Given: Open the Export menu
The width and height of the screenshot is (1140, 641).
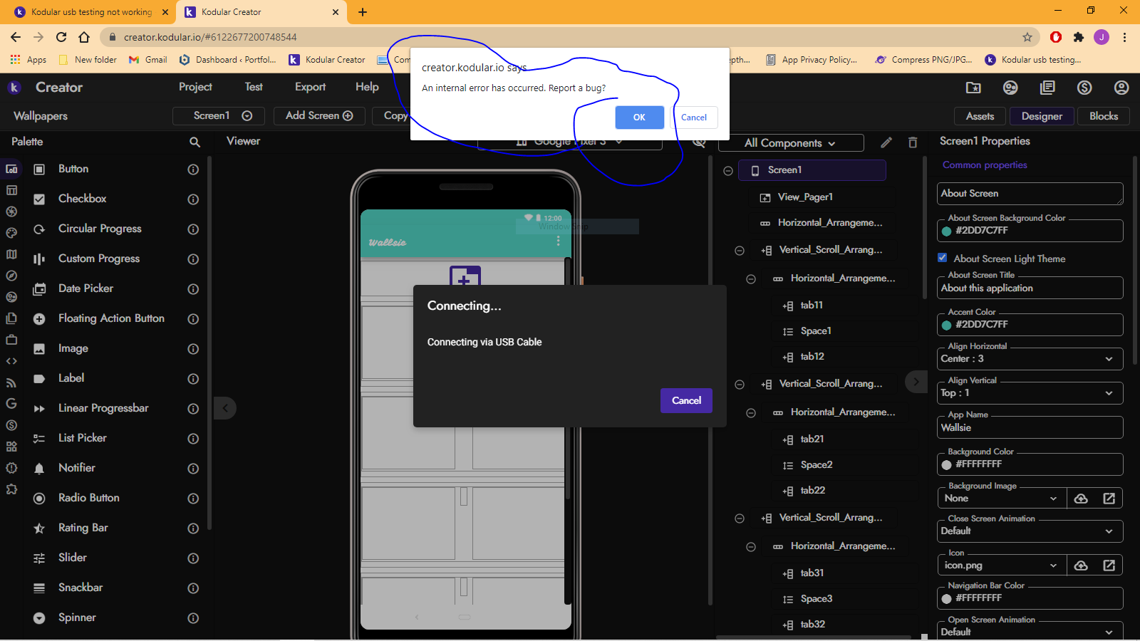Looking at the screenshot, I should (310, 87).
